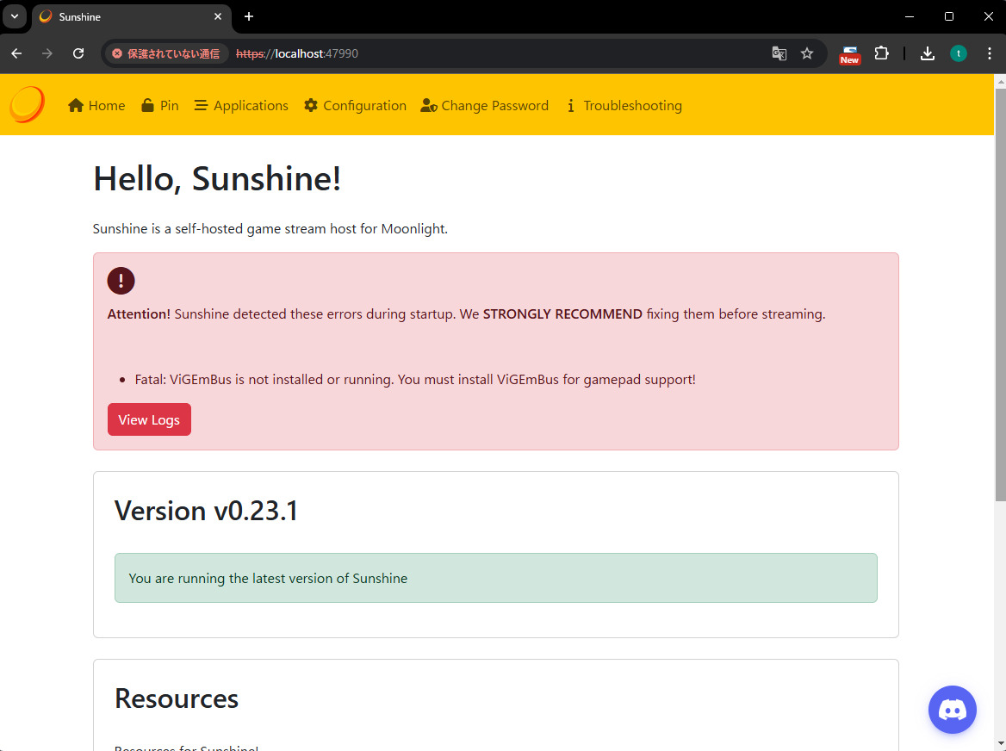Click the extensions puzzle icon
This screenshot has width=1006, height=751.
pos(882,53)
